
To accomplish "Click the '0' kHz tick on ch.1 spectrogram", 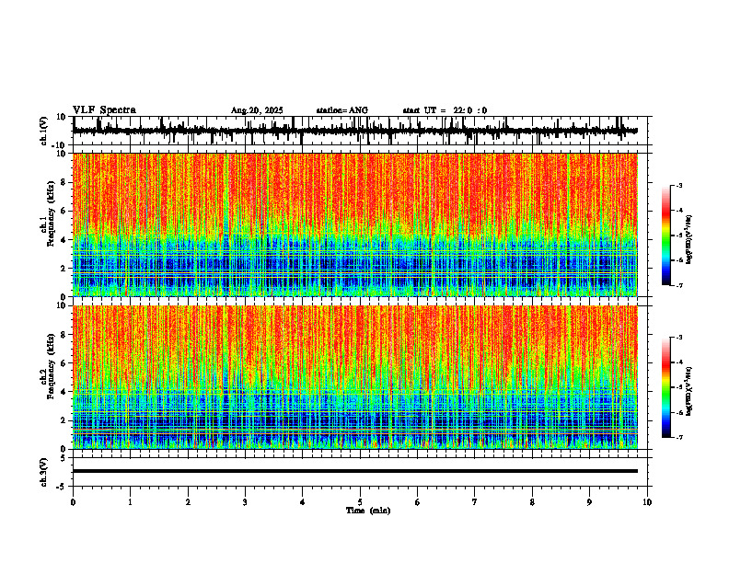I will [x=64, y=297].
